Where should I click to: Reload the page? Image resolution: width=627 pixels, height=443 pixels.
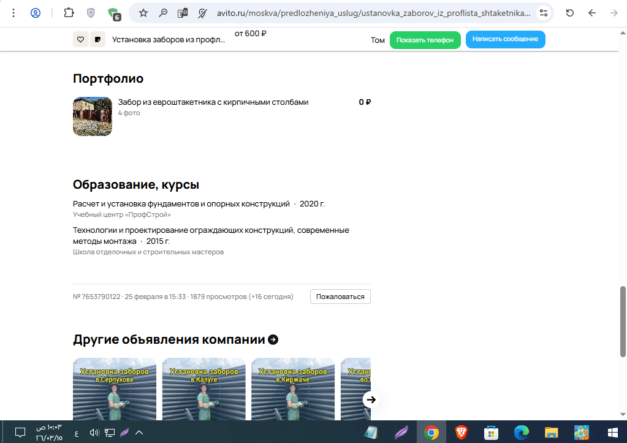tap(570, 13)
